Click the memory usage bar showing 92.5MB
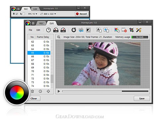159x119 pixels. click(140, 37)
